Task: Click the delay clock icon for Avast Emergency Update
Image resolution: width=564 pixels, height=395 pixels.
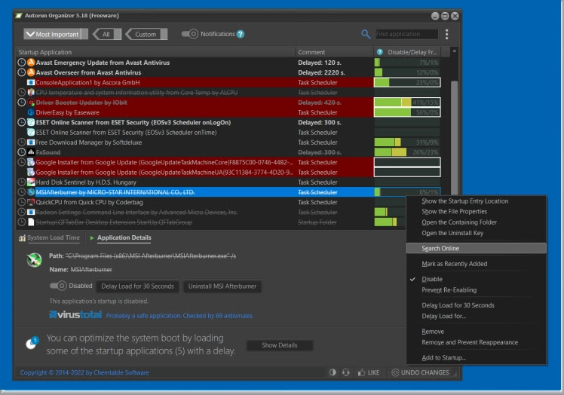Action: tap(22, 63)
